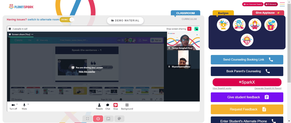Click the green screen share layout icon
This screenshot has width=291, height=123.
click(x=196, y=29)
